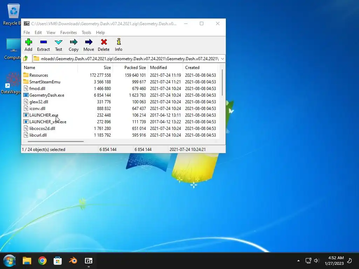The height and width of the screenshot is (269, 359).
Task: Sort files by Size column header
Action: tap(95, 68)
